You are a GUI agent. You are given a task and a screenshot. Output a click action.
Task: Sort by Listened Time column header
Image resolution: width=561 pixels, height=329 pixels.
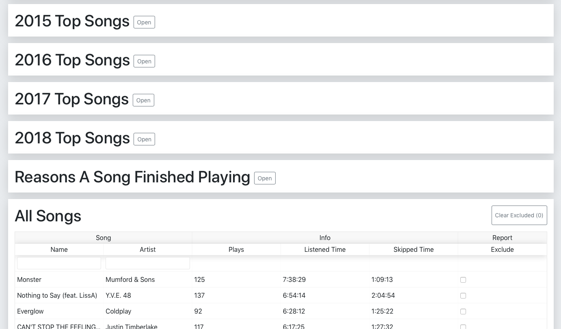pos(325,249)
